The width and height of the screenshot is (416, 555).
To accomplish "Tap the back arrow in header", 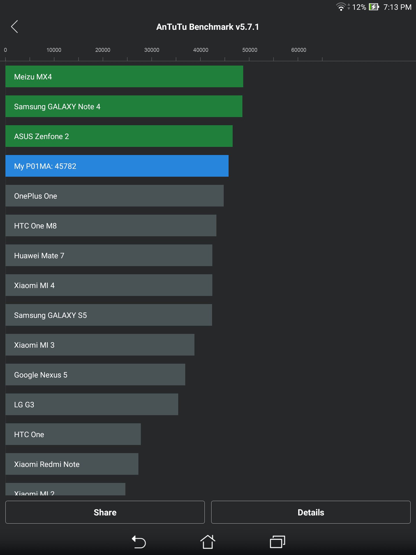I will click(x=15, y=27).
